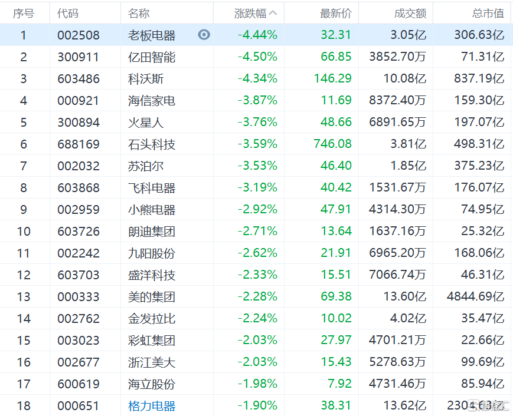
Task: Click 美的集团 stock name
Action: coord(152,297)
